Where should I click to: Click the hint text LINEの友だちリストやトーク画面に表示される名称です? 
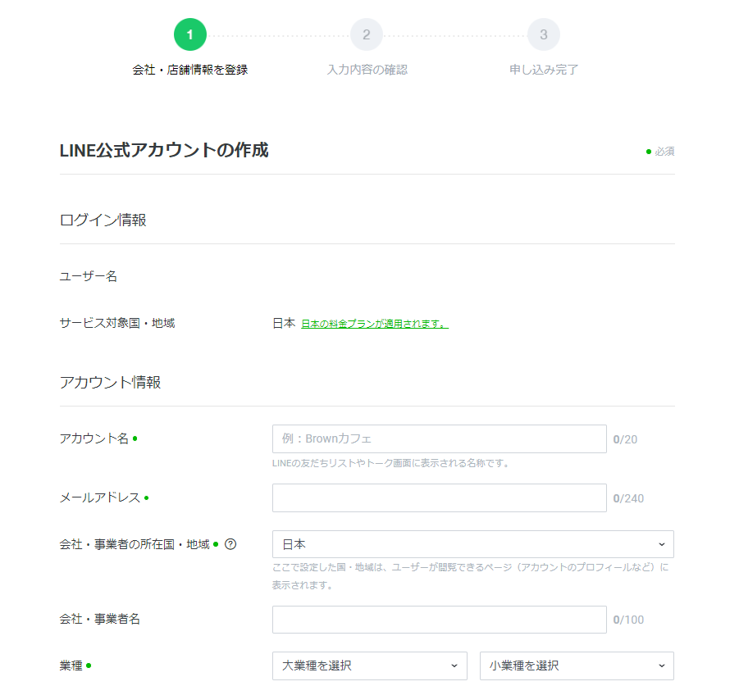coord(390,463)
